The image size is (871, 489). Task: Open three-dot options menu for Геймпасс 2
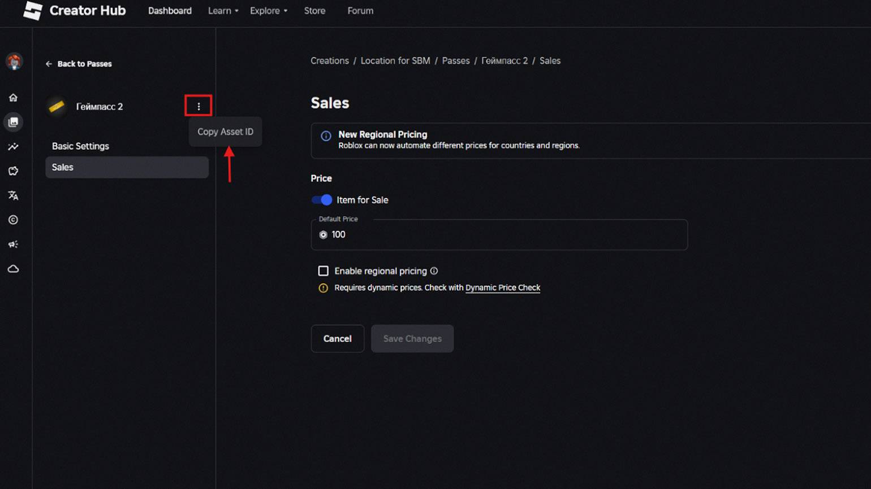[199, 106]
